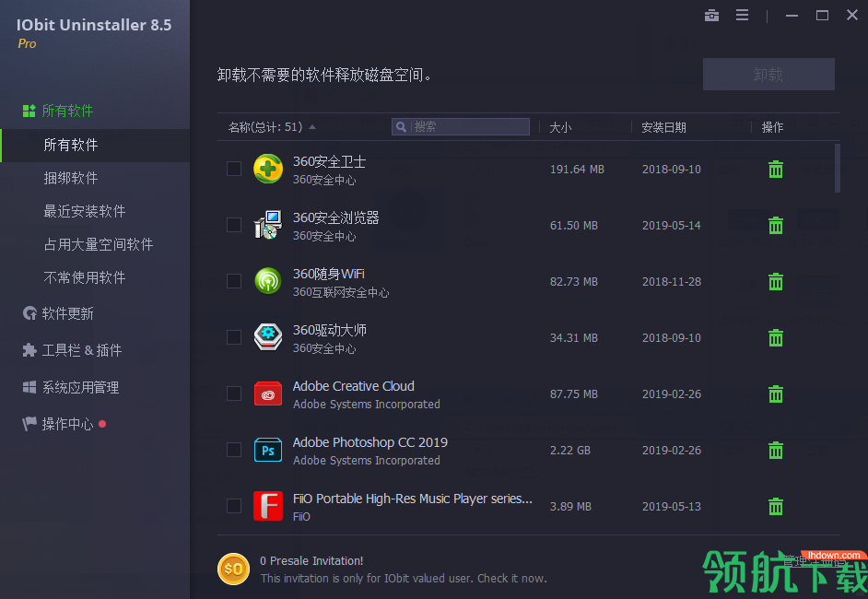Click install date 2018-11-28
Screen dimensions: 868x599
672,282
